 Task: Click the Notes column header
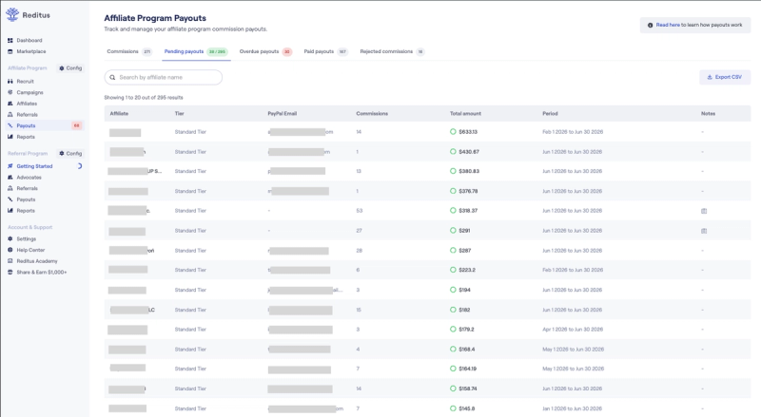(x=708, y=113)
